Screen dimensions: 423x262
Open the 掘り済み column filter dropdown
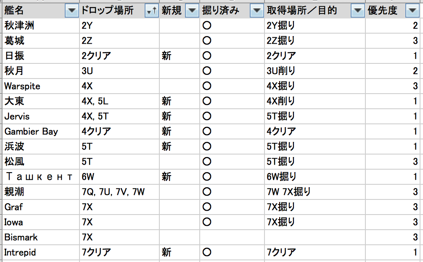click(x=257, y=11)
